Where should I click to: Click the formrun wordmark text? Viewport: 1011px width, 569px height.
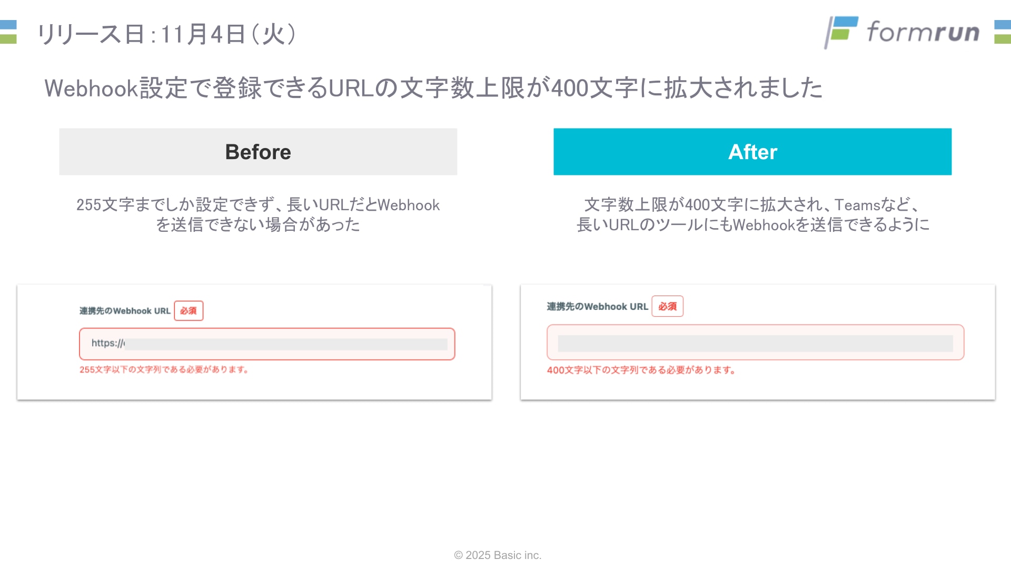click(x=923, y=32)
